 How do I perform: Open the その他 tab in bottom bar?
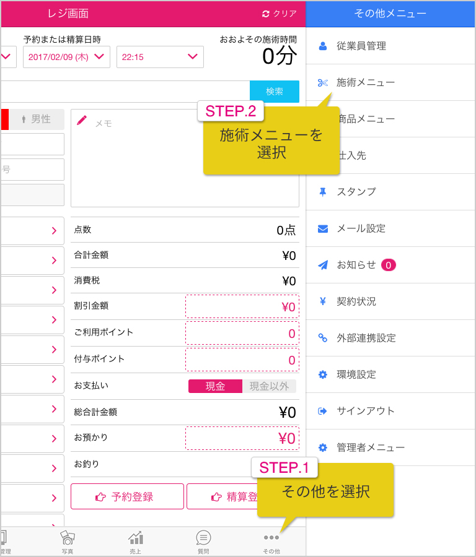coord(271,542)
